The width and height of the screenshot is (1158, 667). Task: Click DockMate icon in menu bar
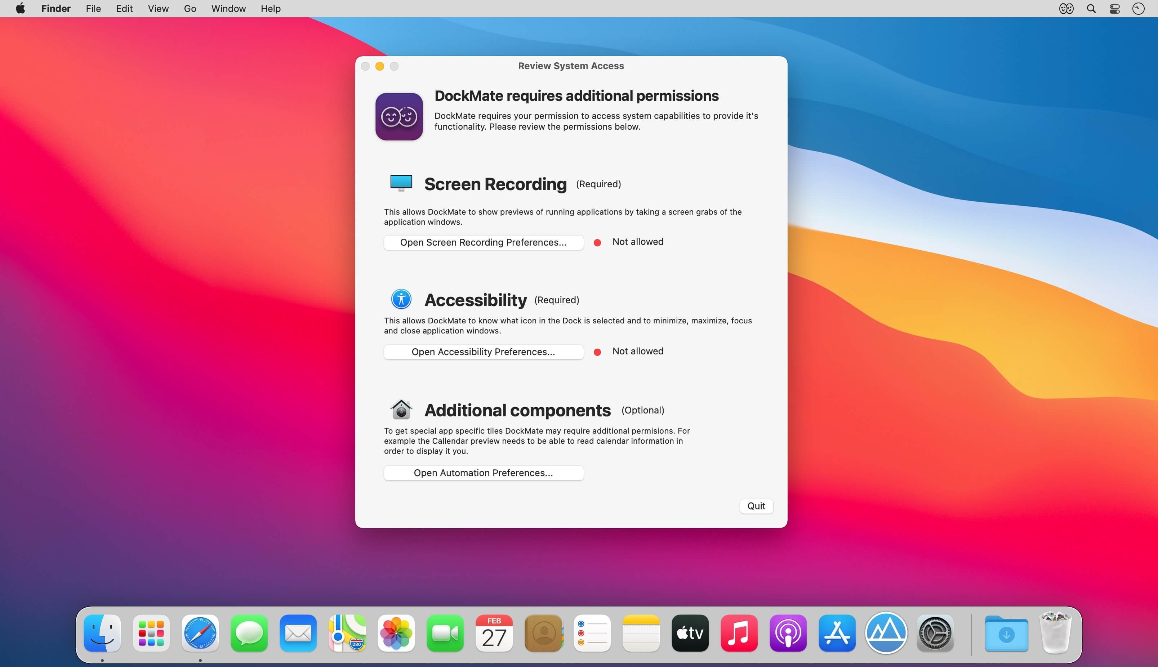(x=1066, y=9)
